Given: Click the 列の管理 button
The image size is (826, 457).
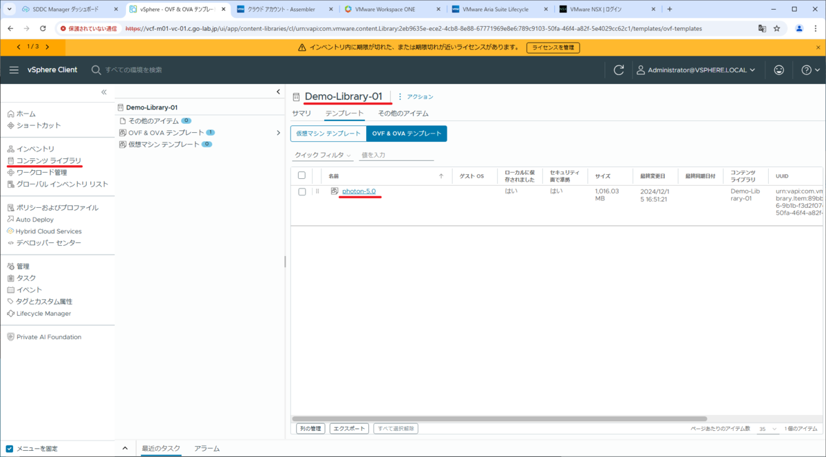Looking at the screenshot, I should click(310, 429).
